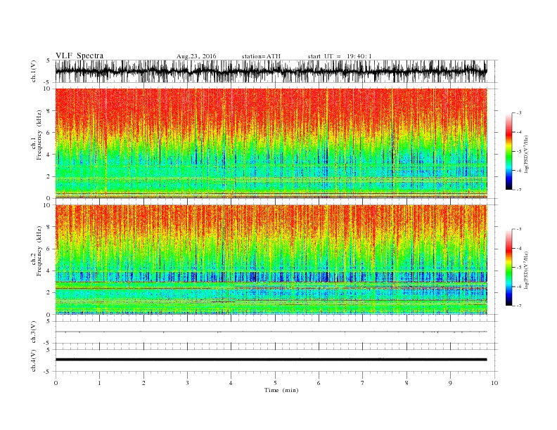Click tick label "1" on the Time axis
This screenshot has width=557, height=430.
[99, 383]
